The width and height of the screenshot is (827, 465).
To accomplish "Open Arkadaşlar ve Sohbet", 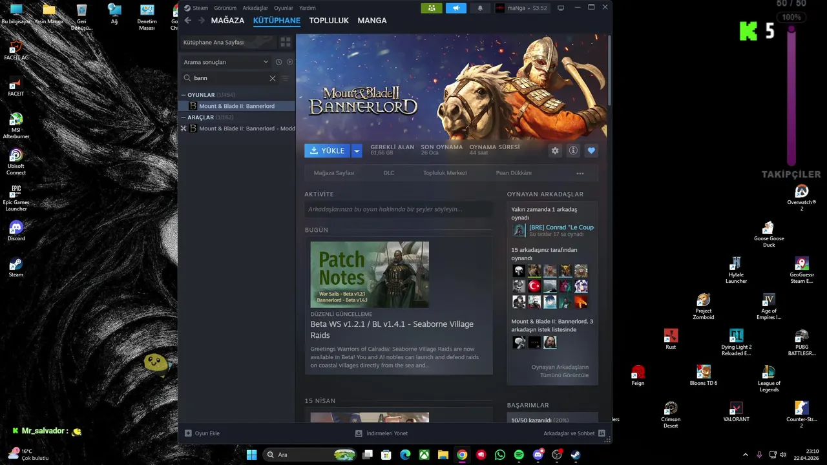I will [574, 433].
